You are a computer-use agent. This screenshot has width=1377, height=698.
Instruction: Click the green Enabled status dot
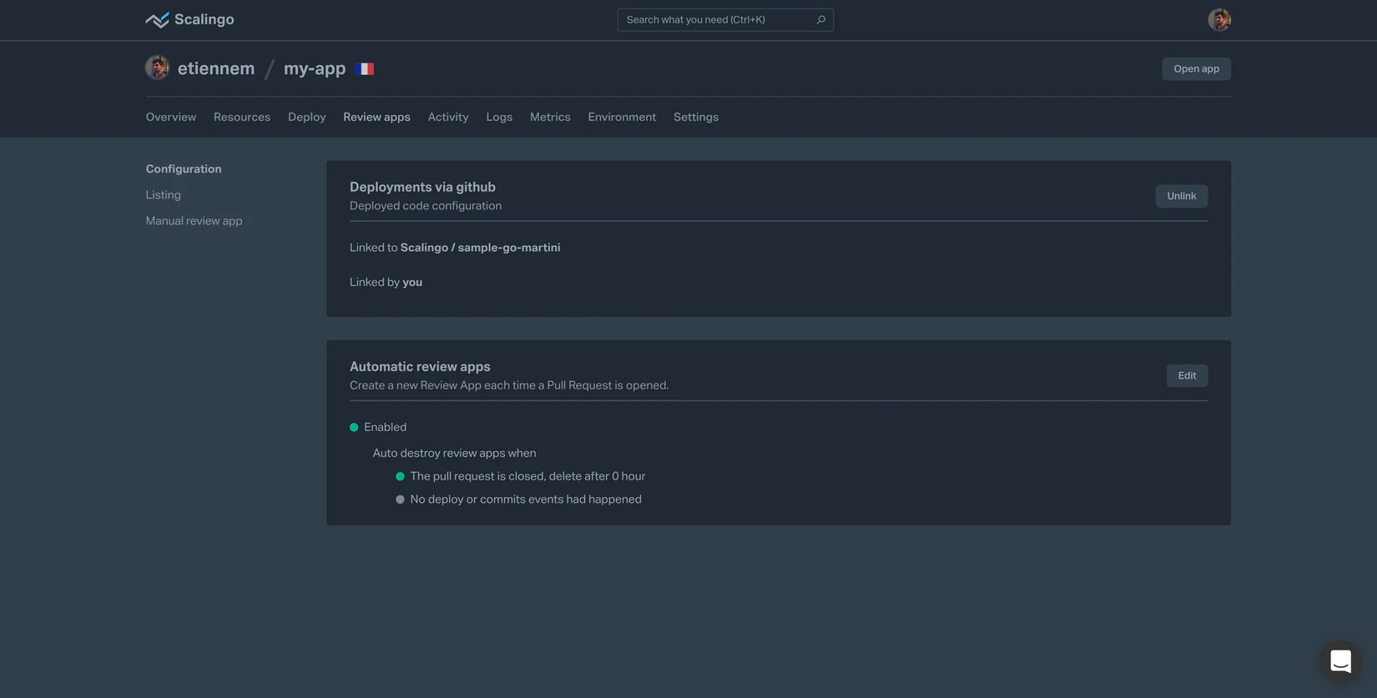(x=354, y=427)
